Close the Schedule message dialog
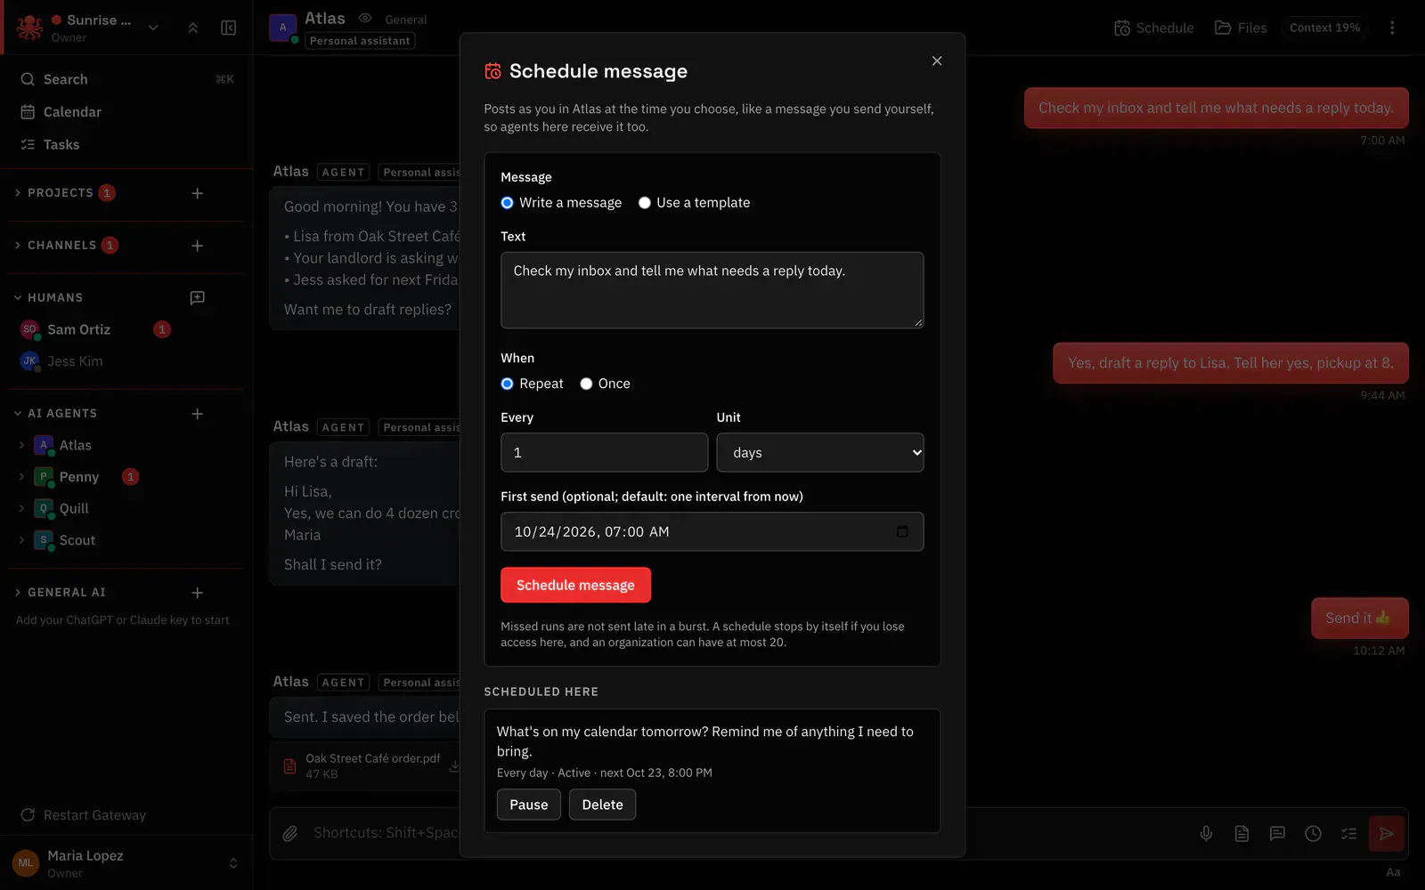This screenshot has width=1425, height=890. tap(937, 61)
